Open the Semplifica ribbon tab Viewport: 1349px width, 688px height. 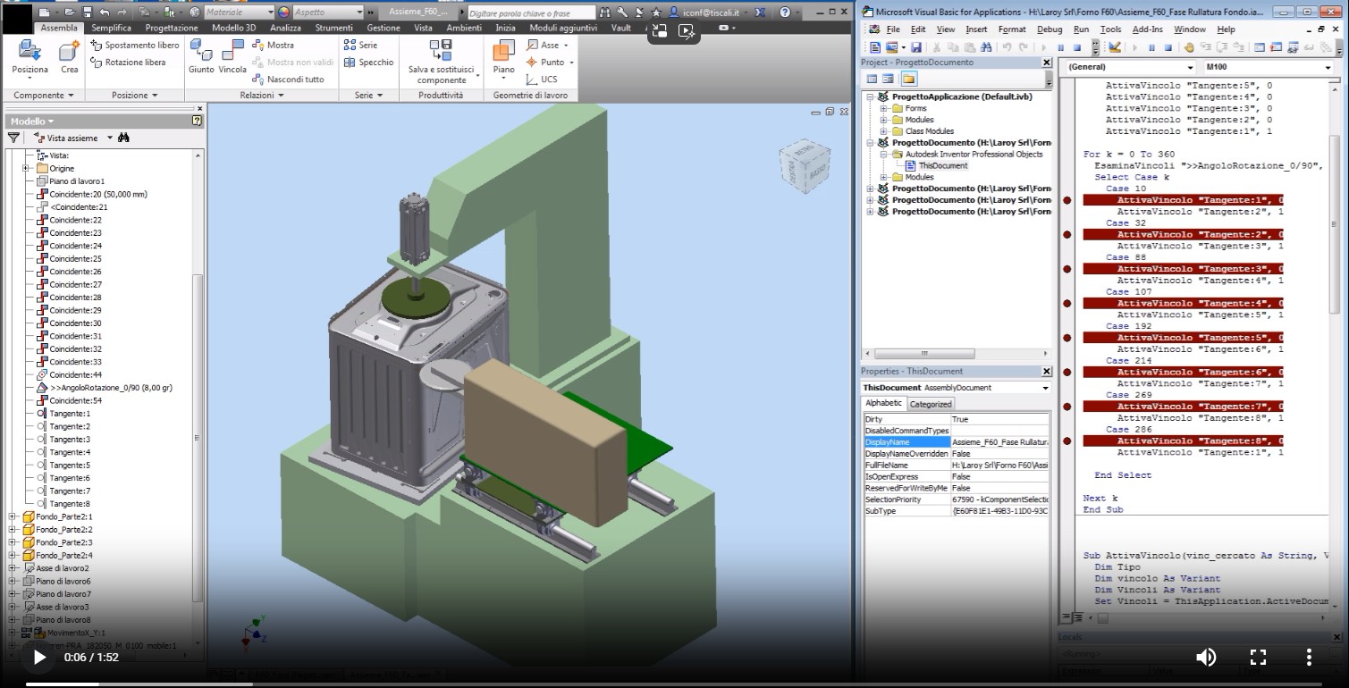[x=112, y=28]
